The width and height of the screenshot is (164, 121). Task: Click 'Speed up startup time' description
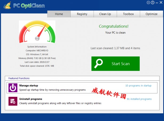(53, 90)
